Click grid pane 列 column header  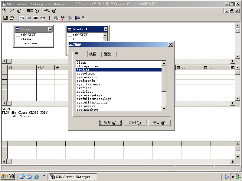pyautogui.click(x=22, y=67)
